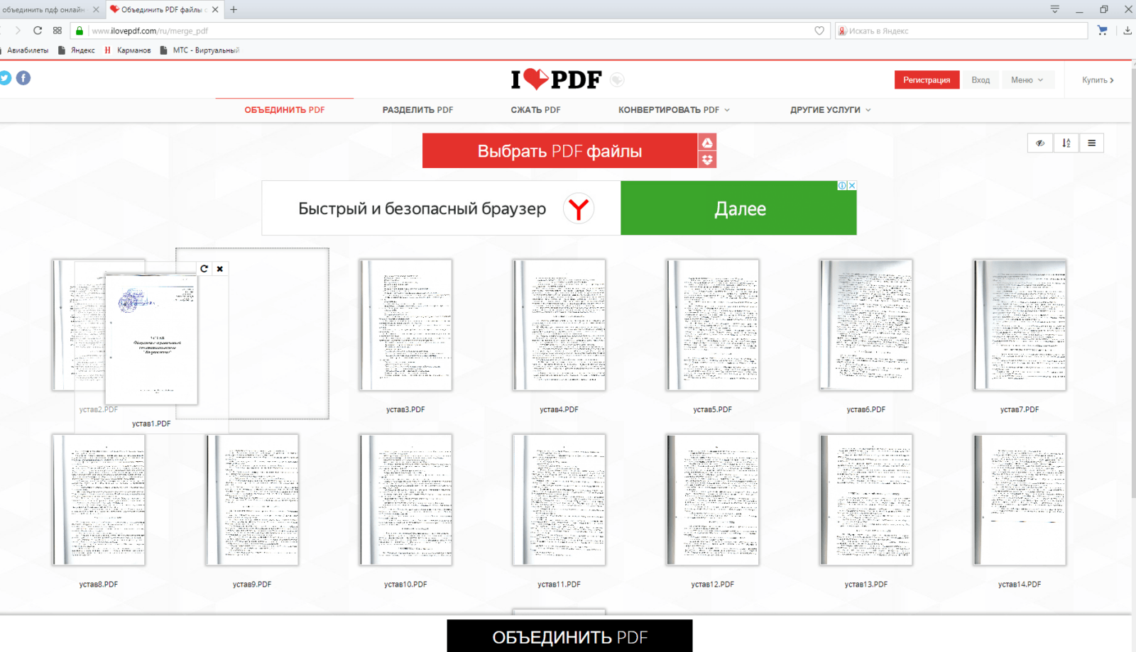Open ad info icon on banner
Image resolution: width=1136 pixels, height=652 pixels.
pos(842,185)
